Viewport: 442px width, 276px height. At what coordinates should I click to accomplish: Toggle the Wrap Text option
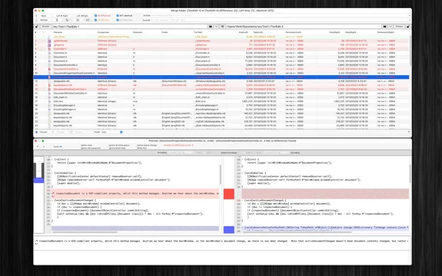point(142,148)
